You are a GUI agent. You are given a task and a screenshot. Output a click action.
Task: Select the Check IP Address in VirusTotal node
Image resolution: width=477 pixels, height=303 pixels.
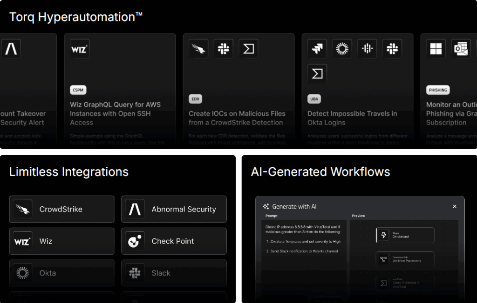(x=405, y=283)
